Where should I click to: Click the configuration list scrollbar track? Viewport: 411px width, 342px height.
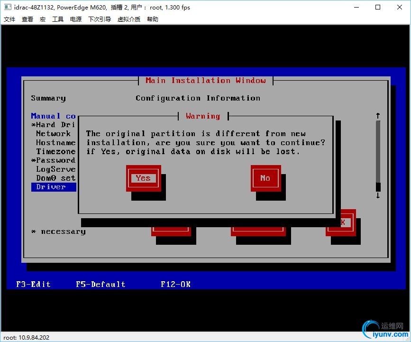coord(378,156)
